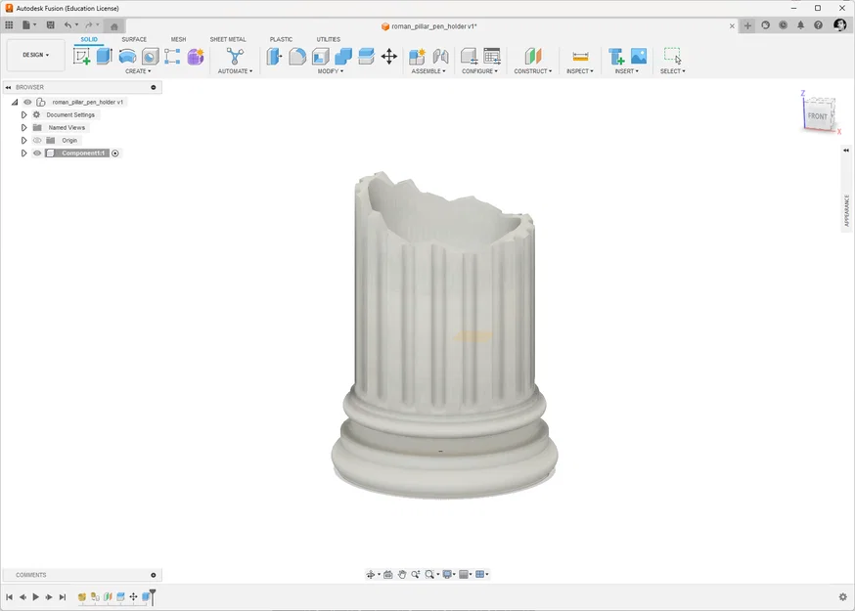Viewport: 855px width, 611px height.
Task: Switch to the SHEET METAL tab
Action: coord(228,39)
